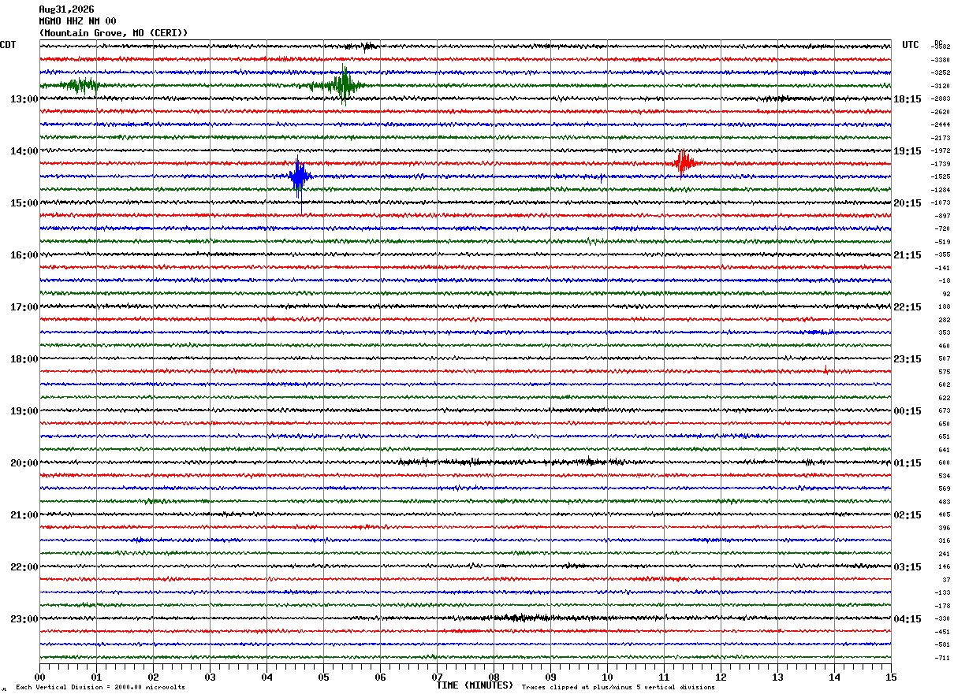Click the green seismic burst near minute 5

click(339, 85)
